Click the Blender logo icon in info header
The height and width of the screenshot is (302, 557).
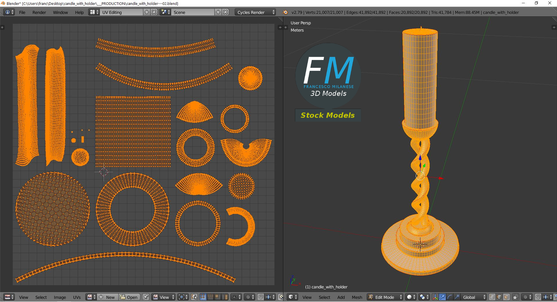tap(285, 12)
